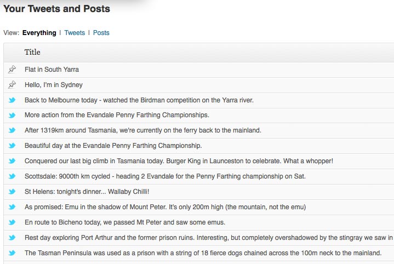394x264 pixels.
Task: Switch view to Everything
Action: pyautogui.click(x=39, y=33)
